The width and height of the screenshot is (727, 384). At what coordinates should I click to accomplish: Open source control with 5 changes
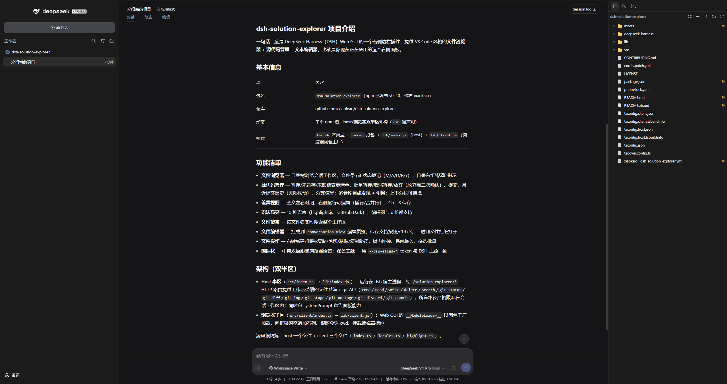coord(633,6)
